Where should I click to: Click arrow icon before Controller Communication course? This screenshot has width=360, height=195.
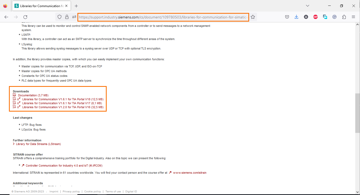coord(23,166)
